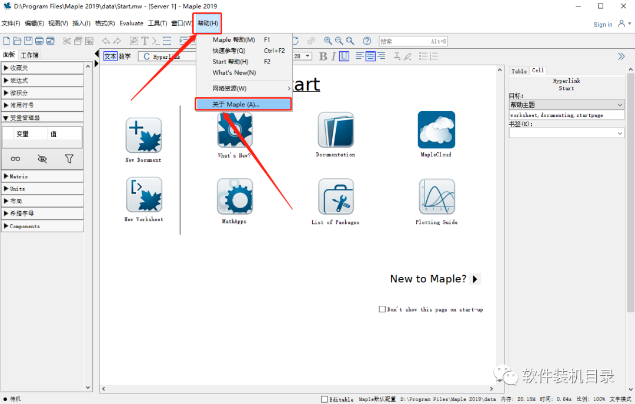Click the insert text T icon

click(145, 41)
